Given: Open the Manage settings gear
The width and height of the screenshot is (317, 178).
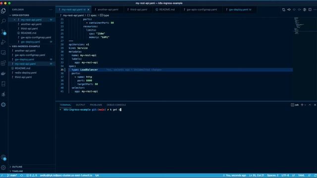Looking at the screenshot, I should pos(3,168).
